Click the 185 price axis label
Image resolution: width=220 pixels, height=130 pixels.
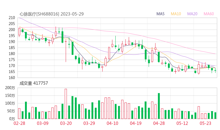pyautogui.click(x=12, y=48)
